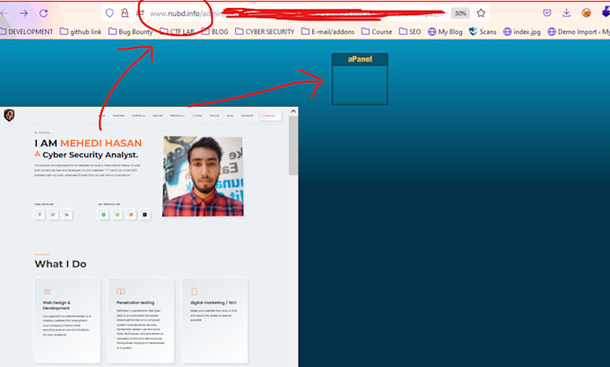Click the 'Cyber Security Analyst.' text

[91, 155]
